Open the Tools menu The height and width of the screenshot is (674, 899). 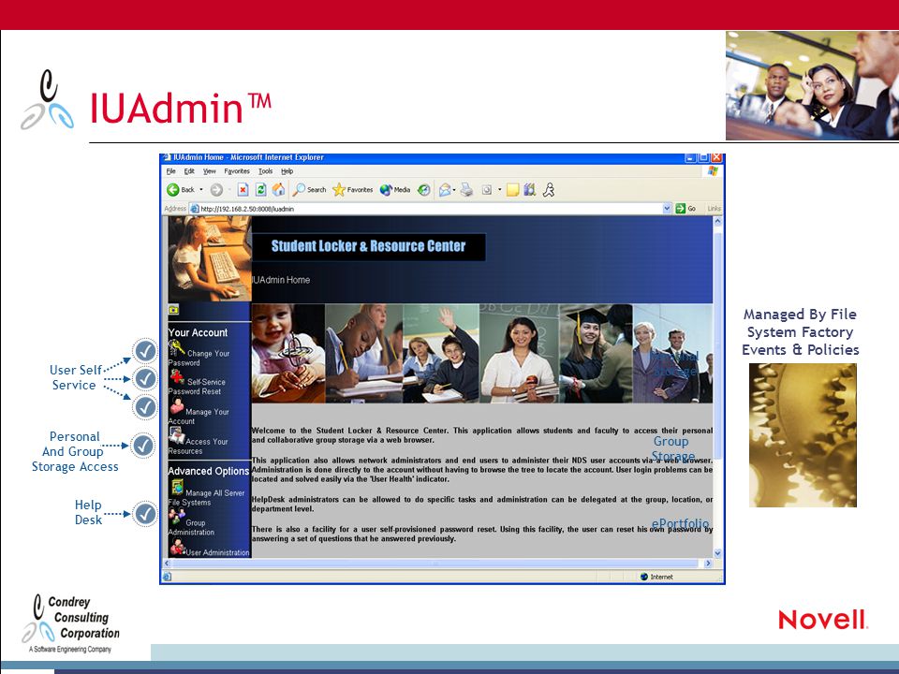[265, 171]
